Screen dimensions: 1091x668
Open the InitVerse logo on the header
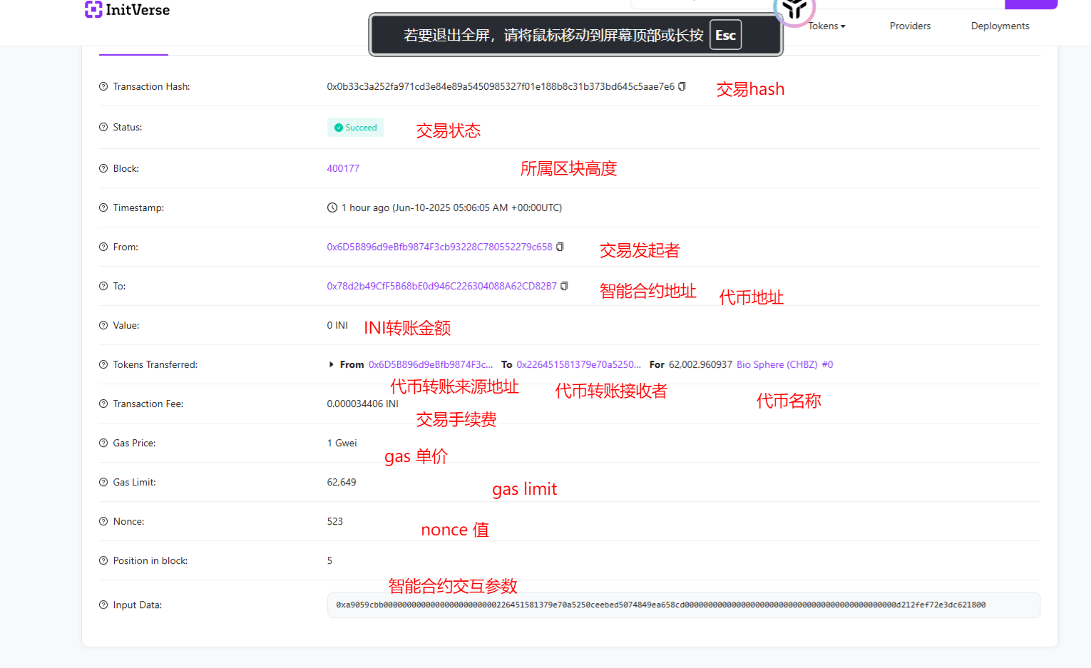tap(127, 9)
